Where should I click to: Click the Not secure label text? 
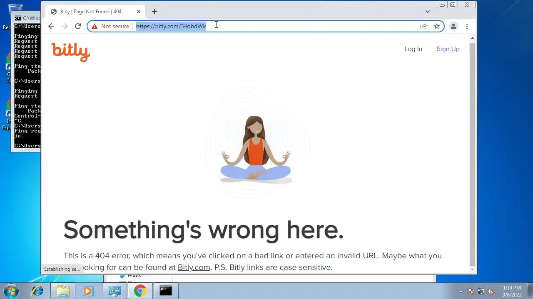pyautogui.click(x=115, y=26)
